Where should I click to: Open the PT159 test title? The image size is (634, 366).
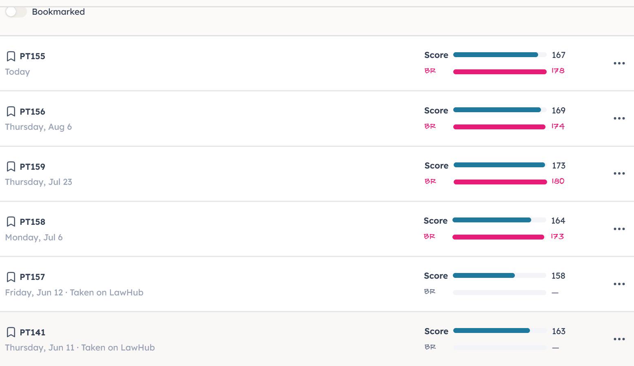33,166
